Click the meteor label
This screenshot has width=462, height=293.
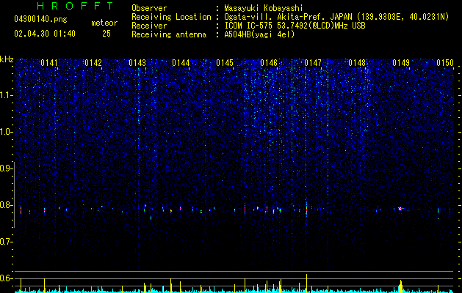[104, 23]
